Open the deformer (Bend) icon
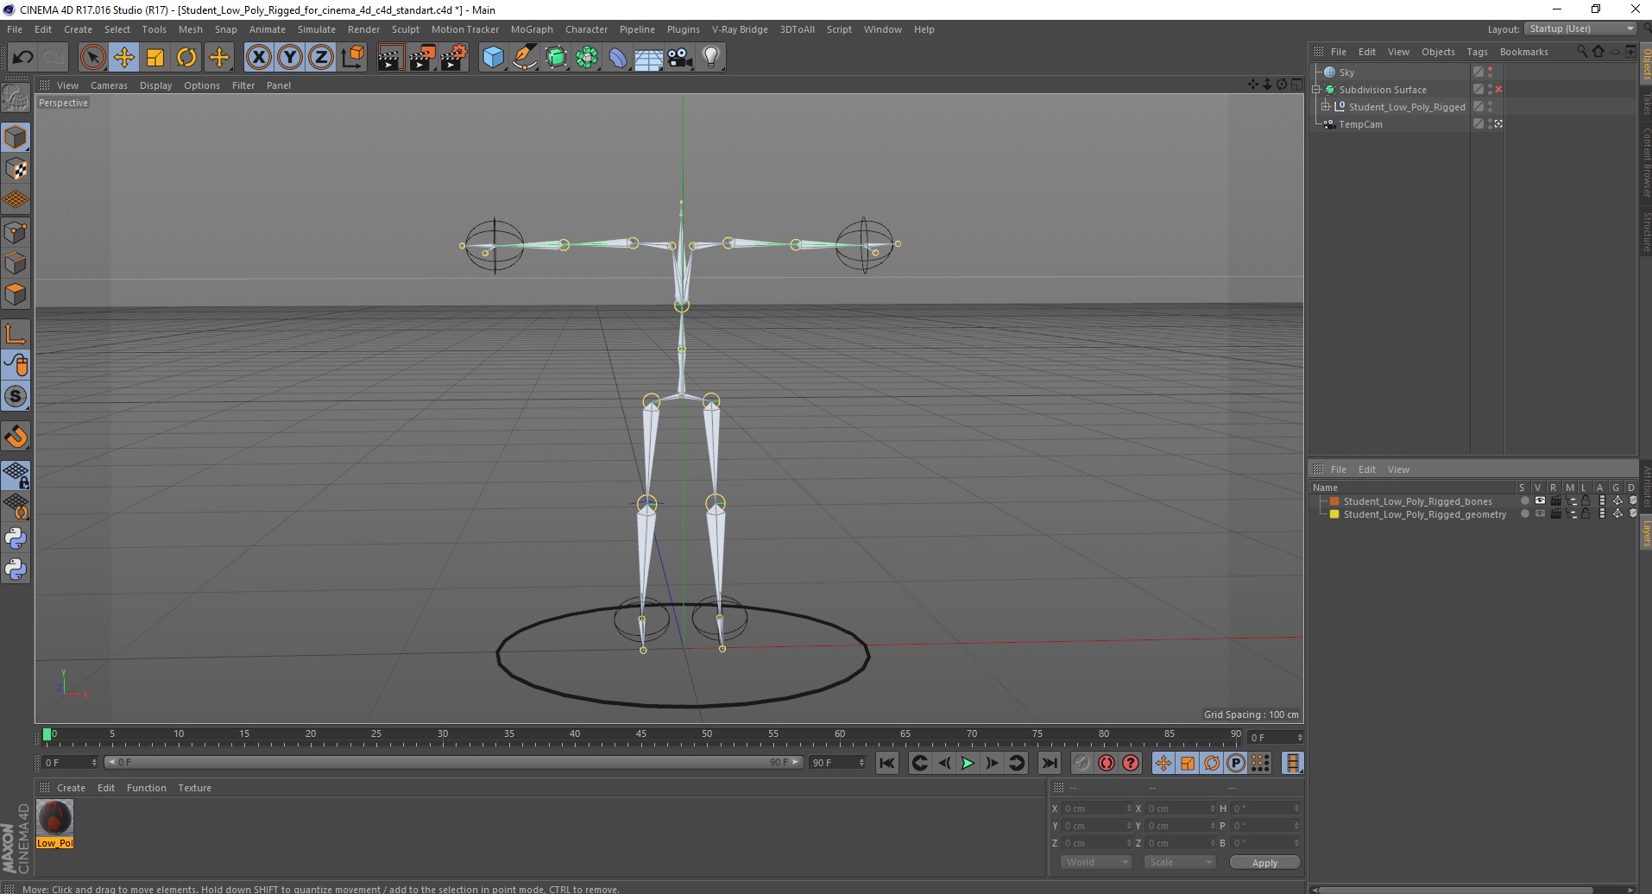1652x894 pixels. 618,58
